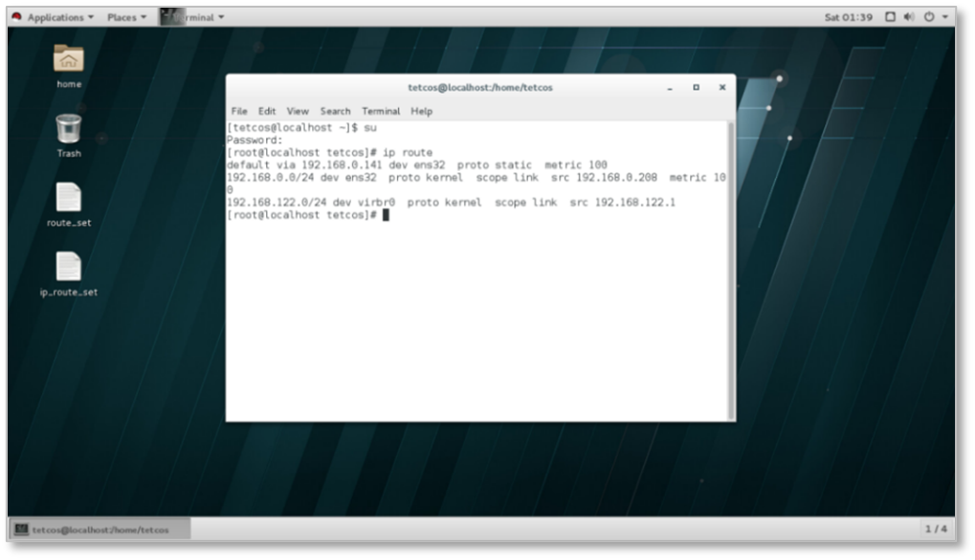Open the File menu in terminal
Viewport: 975px width, 560px height.
point(239,111)
